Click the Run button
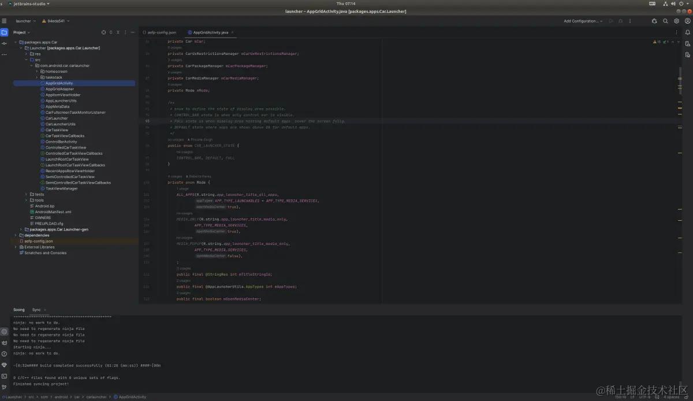Image resolution: width=693 pixels, height=401 pixels. [x=611, y=21]
